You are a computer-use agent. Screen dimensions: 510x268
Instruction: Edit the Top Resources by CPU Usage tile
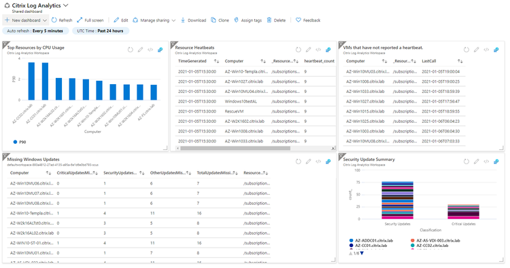(x=140, y=50)
